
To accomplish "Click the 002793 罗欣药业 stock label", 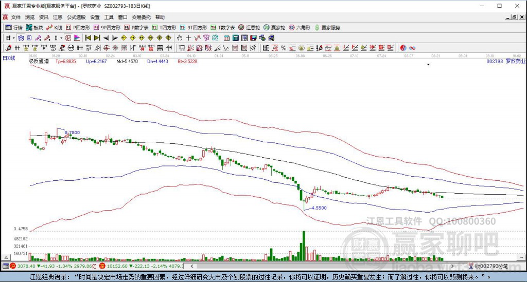I will (x=506, y=61).
